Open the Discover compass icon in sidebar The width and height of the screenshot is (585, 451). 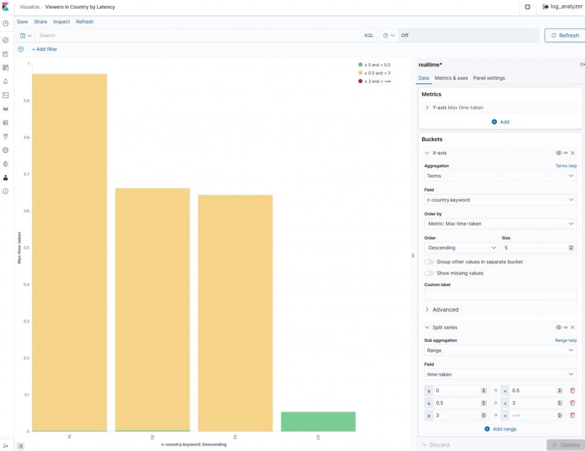pyautogui.click(x=6, y=40)
